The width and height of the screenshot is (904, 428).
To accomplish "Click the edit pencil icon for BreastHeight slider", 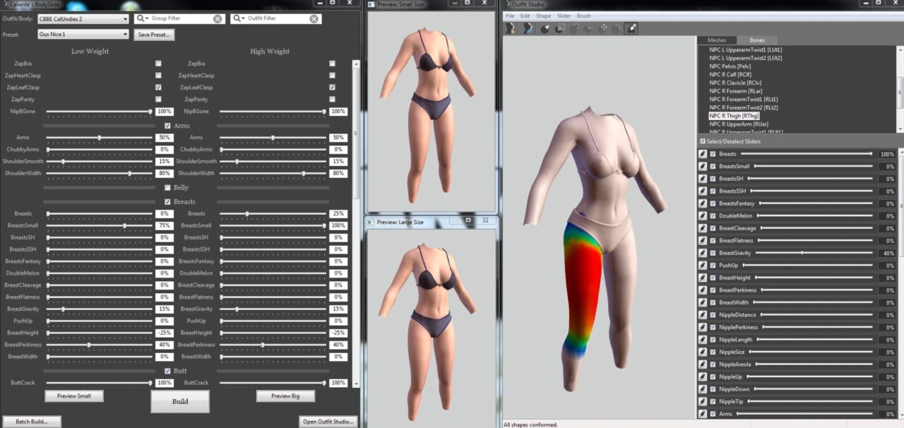I will 703,278.
